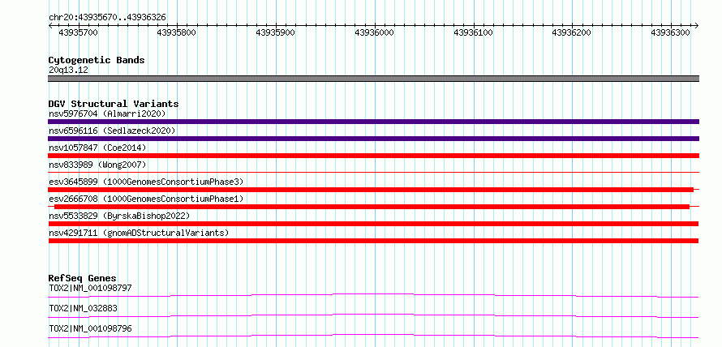This screenshot has width=722, height=347.
Task: Open the TOX2|NM_032883 transcript label
Action: click(83, 308)
